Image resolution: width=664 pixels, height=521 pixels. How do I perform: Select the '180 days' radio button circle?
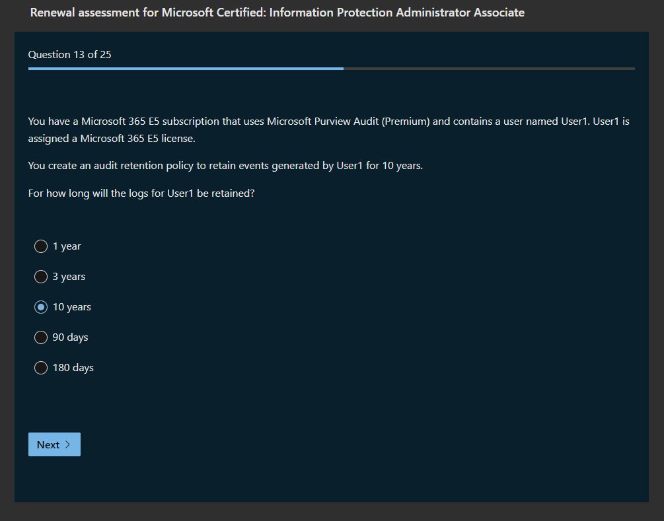click(41, 368)
